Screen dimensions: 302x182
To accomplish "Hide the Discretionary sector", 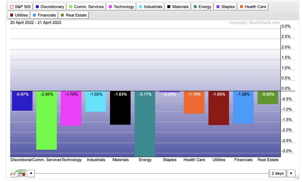I will coord(50,6).
